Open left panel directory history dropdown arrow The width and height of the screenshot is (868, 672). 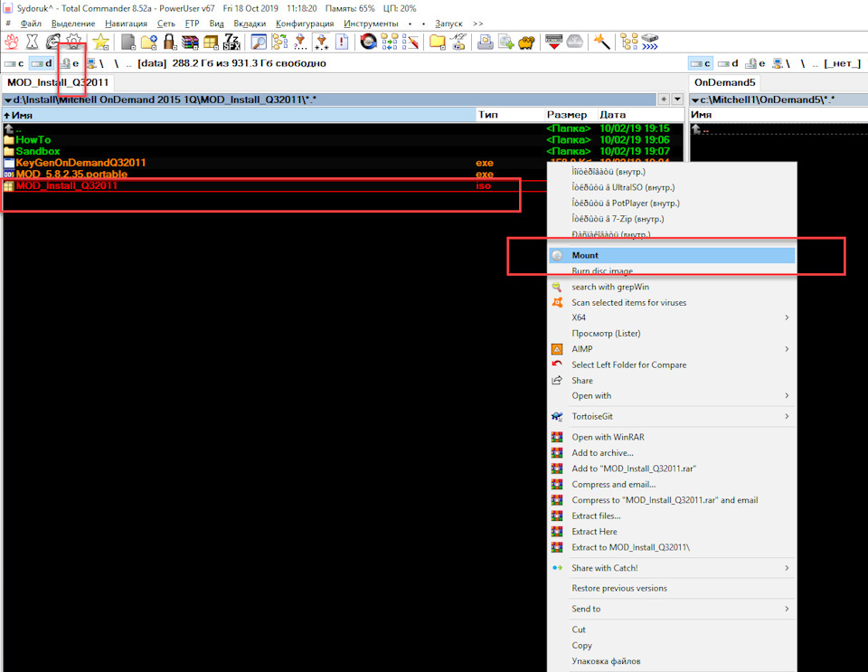pyautogui.click(x=677, y=99)
